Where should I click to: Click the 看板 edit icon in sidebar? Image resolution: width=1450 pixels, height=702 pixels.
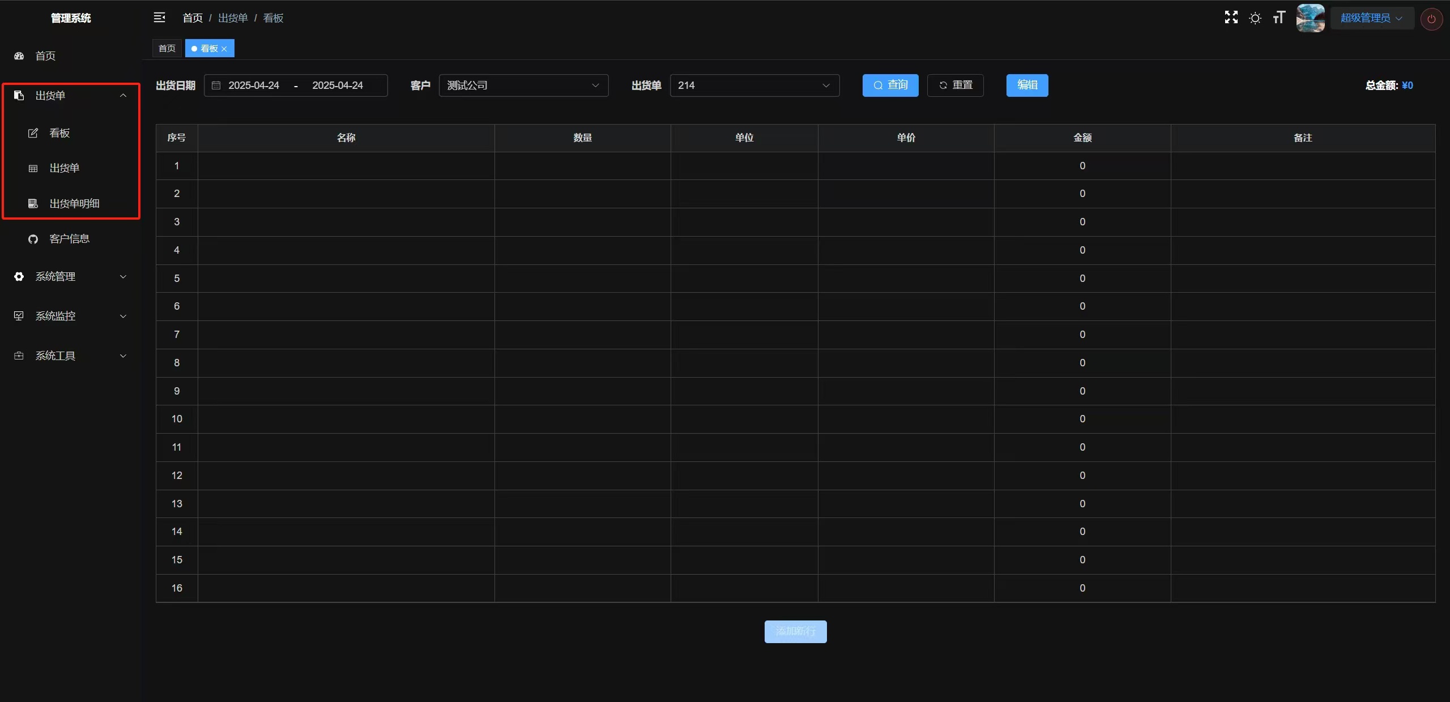tap(33, 133)
